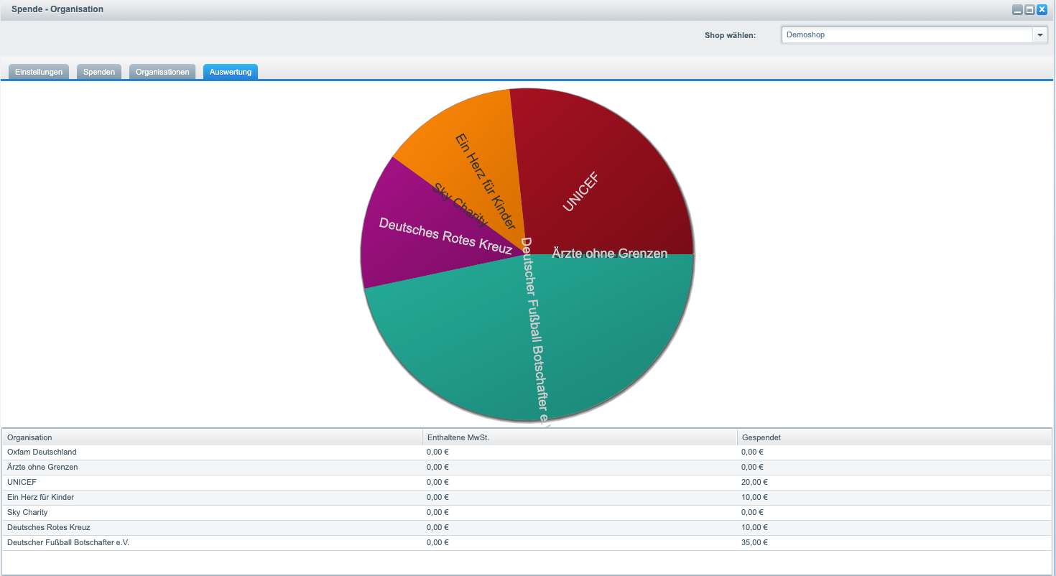
Task: Sort by the Gespendet column header
Action: [x=894, y=437]
